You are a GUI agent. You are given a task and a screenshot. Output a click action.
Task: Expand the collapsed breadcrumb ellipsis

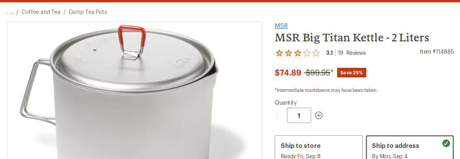[x=10, y=12]
